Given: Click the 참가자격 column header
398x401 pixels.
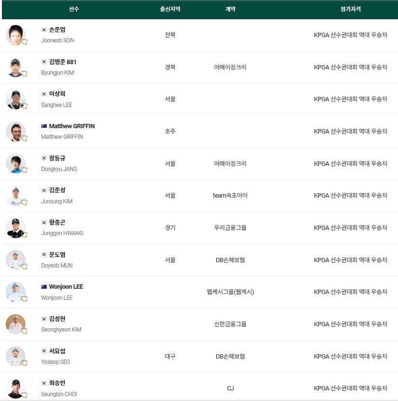Looking at the screenshot, I should click(x=350, y=9).
